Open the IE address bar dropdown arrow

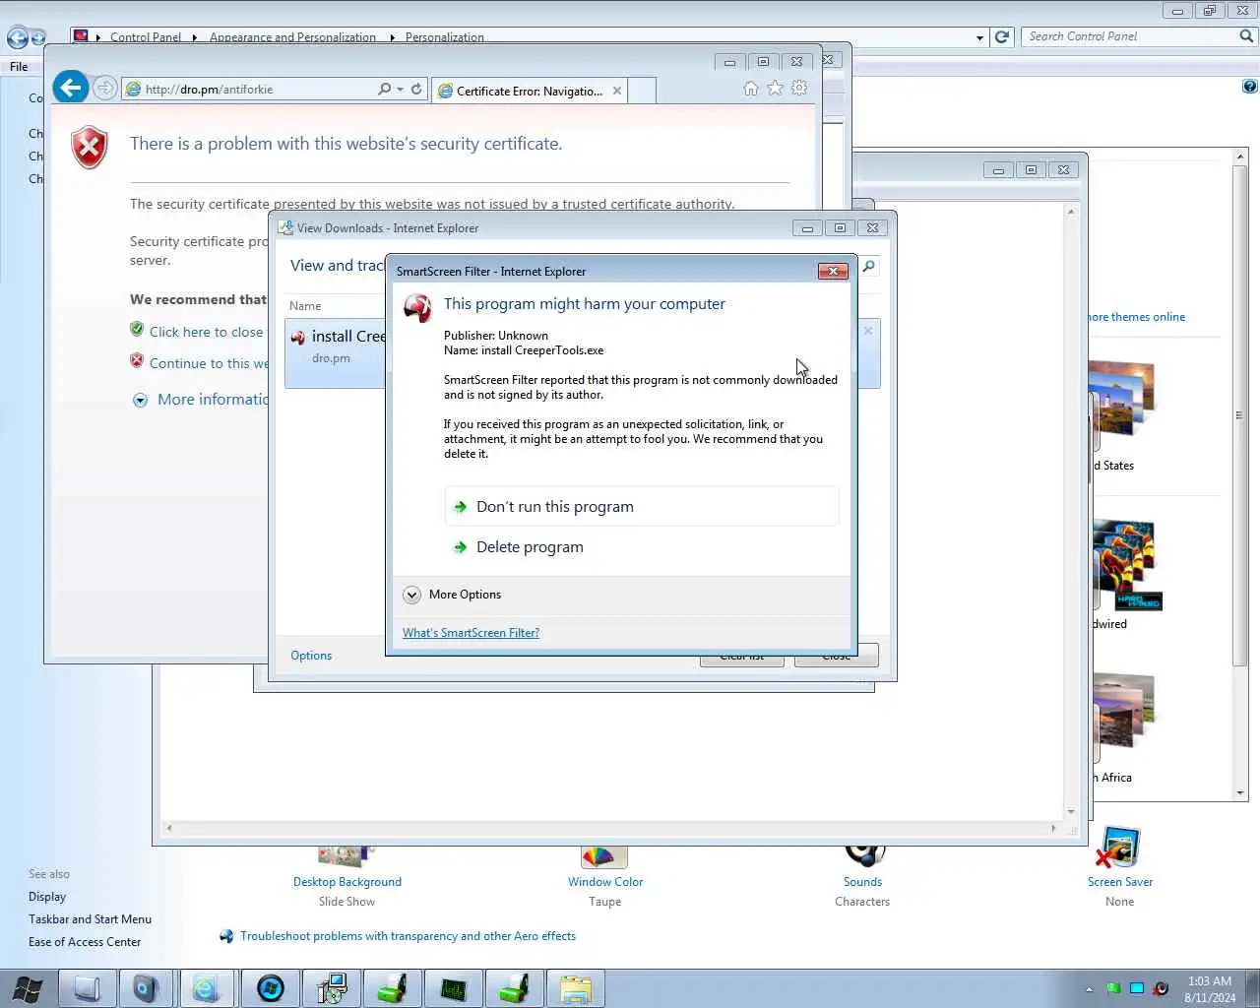coord(401,89)
